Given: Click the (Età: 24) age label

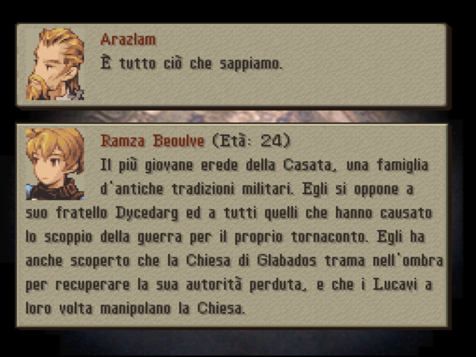Looking at the screenshot, I should [251, 141].
